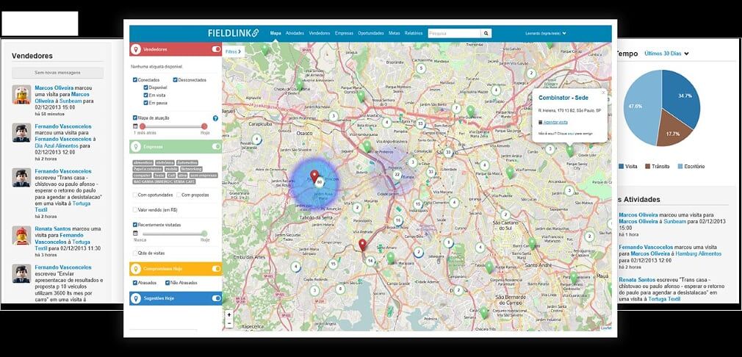The width and height of the screenshot is (742, 357).
Task: Click the Recentemente visitadas slider handle
Action: click(x=204, y=234)
